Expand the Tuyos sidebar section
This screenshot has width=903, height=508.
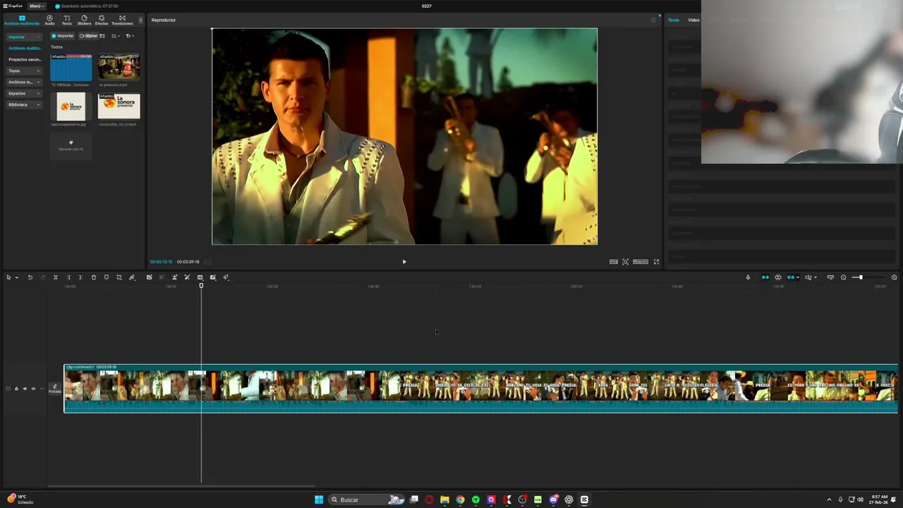[24, 71]
